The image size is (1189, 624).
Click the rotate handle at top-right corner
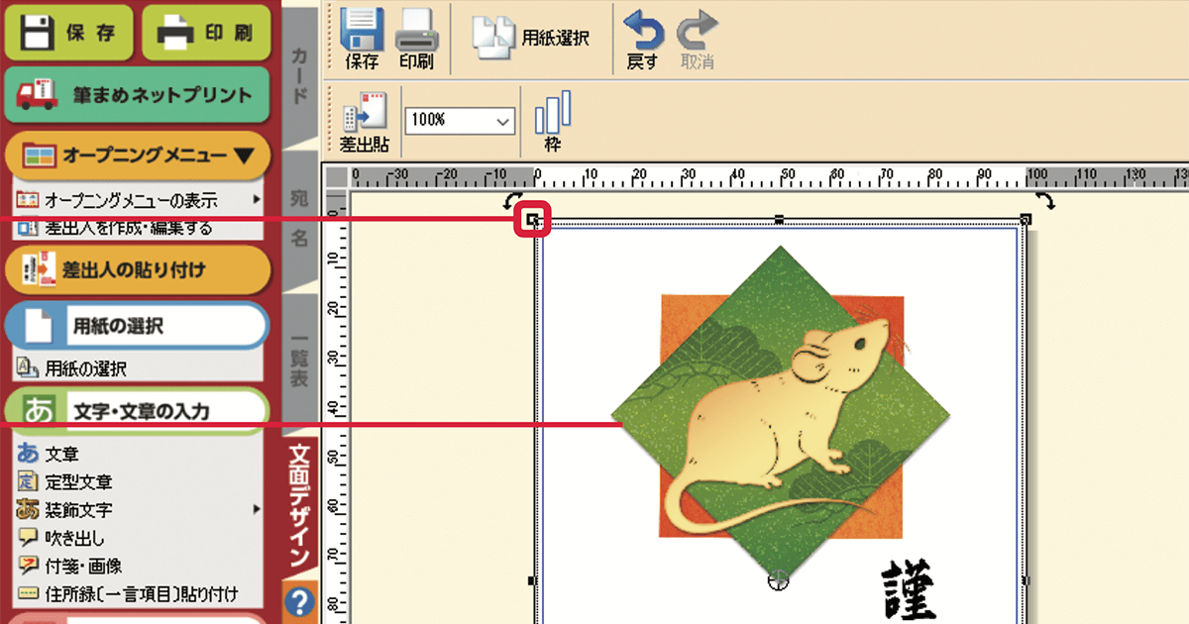pos(1045,200)
